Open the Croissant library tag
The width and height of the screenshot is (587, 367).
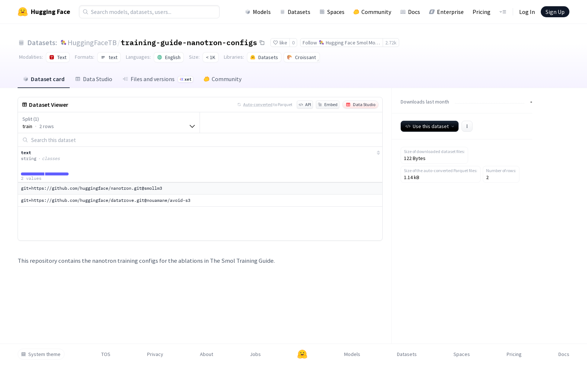(x=302, y=57)
